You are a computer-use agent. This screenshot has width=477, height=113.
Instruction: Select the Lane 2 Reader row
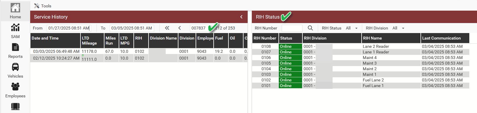(361, 46)
